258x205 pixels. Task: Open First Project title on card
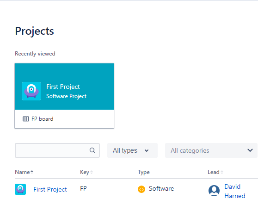click(63, 87)
